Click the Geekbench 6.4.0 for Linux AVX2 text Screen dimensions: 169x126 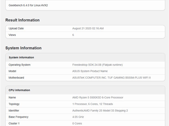tap(28, 5)
